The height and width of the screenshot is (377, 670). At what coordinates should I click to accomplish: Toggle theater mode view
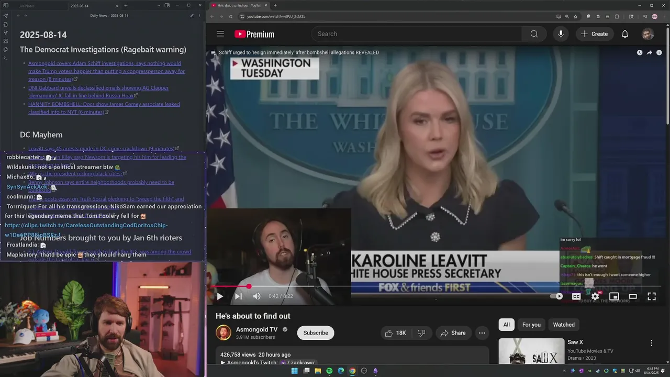[x=633, y=296]
